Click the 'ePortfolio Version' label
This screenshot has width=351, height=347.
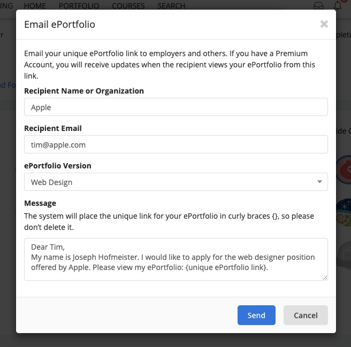tap(58, 166)
